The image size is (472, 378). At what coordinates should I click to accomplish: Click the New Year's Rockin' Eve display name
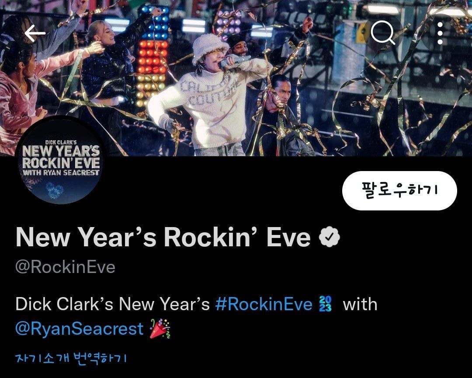tap(163, 237)
